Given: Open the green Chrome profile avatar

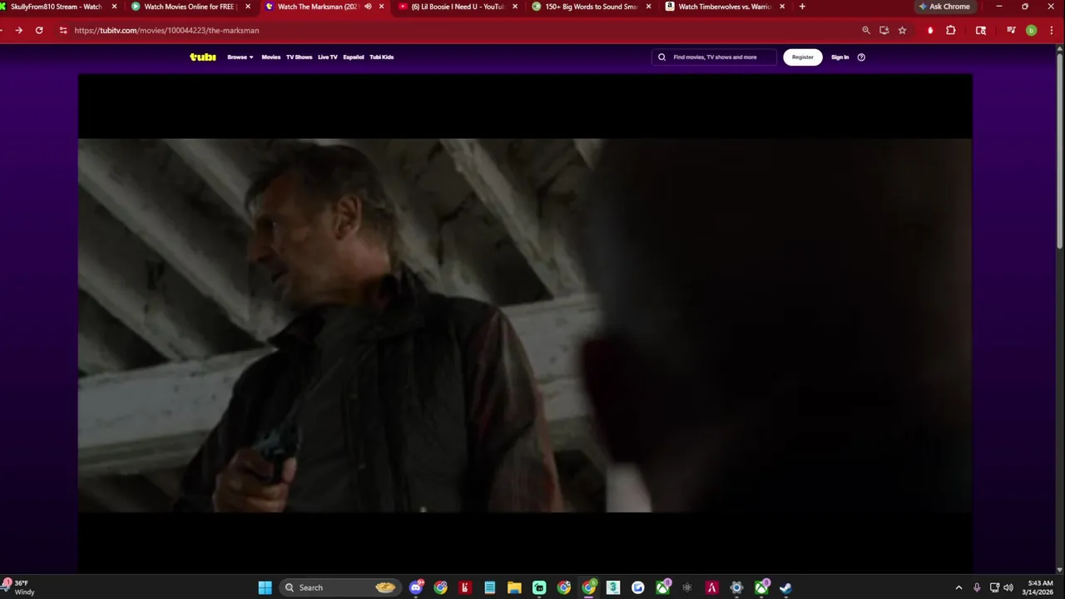Looking at the screenshot, I should coord(1032,30).
